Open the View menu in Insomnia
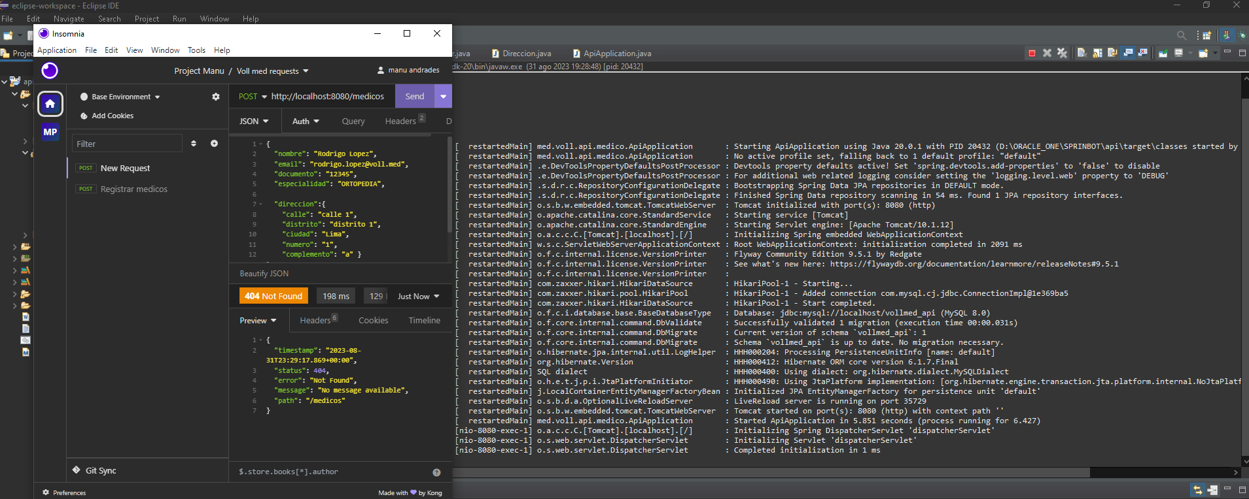The height and width of the screenshot is (499, 1249). click(x=134, y=50)
